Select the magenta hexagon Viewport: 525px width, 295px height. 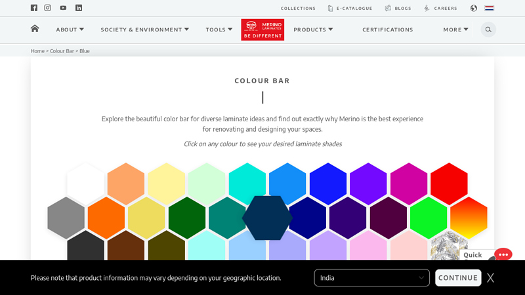tap(408, 184)
